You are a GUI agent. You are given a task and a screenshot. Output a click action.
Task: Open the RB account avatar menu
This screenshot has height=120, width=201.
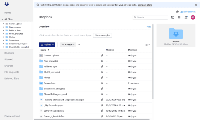pos(193,17)
